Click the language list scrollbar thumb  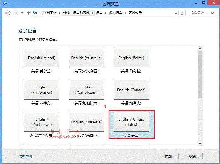tap(200, 75)
